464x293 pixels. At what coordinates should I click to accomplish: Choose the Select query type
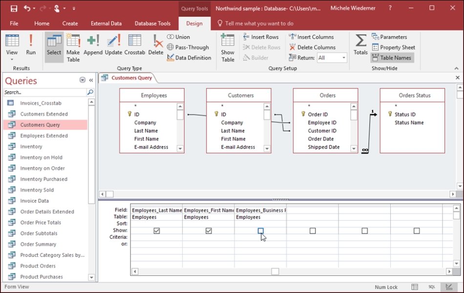(x=54, y=47)
